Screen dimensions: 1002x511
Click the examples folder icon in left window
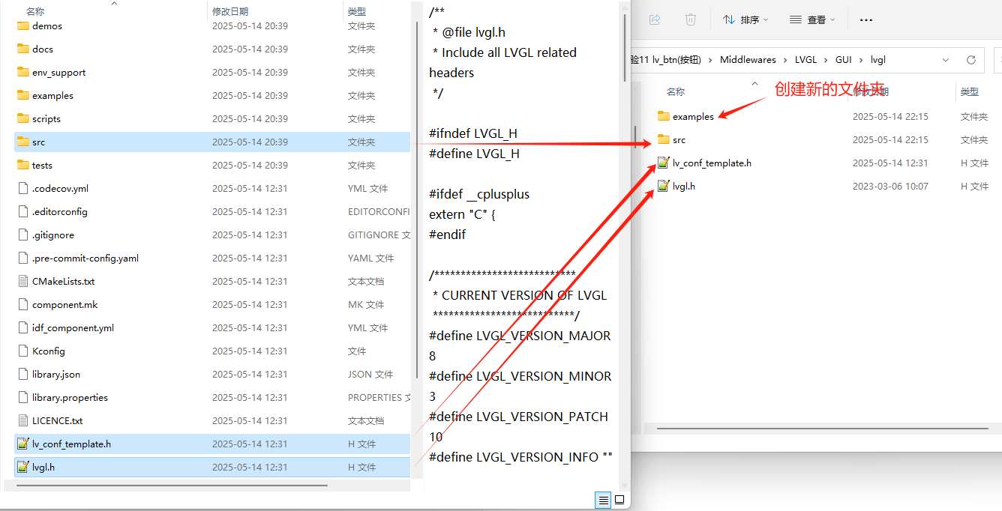pos(22,96)
